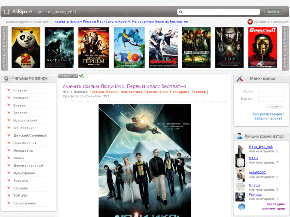This screenshot has width=290, height=217.
Task: Select Приключения in the sidebar genre menu
Action: [25, 143]
